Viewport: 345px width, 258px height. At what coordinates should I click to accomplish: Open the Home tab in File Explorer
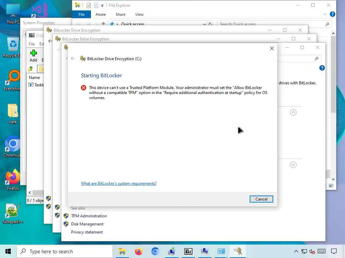click(100, 14)
